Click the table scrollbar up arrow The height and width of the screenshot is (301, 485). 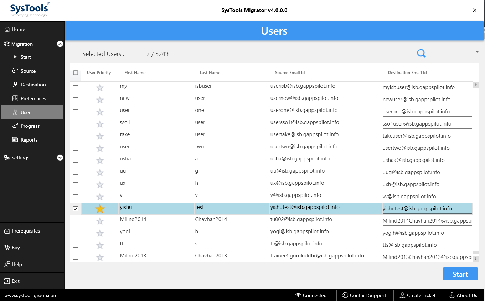(x=475, y=85)
